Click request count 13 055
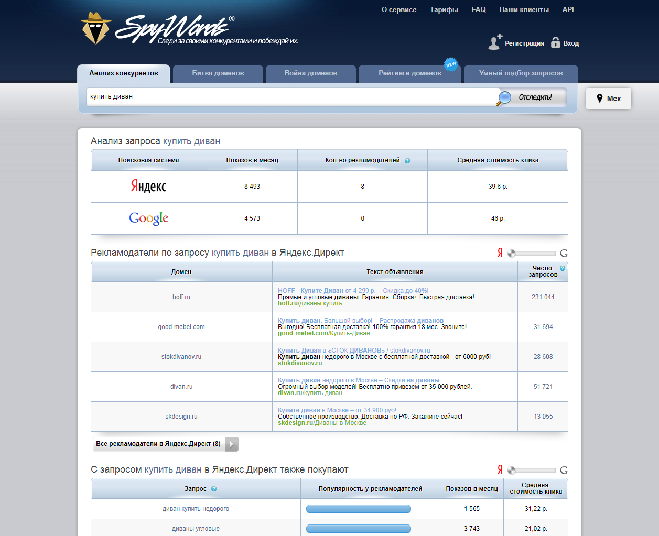The width and height of the screenshot is (659, 536). pos(543,417)
